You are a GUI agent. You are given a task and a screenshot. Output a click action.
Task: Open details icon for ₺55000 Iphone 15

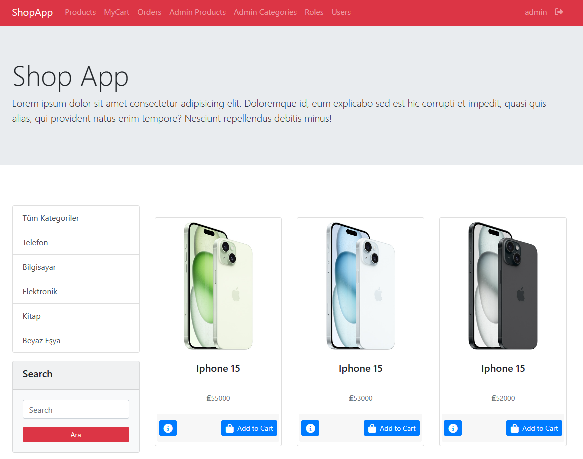pos(168,428)
